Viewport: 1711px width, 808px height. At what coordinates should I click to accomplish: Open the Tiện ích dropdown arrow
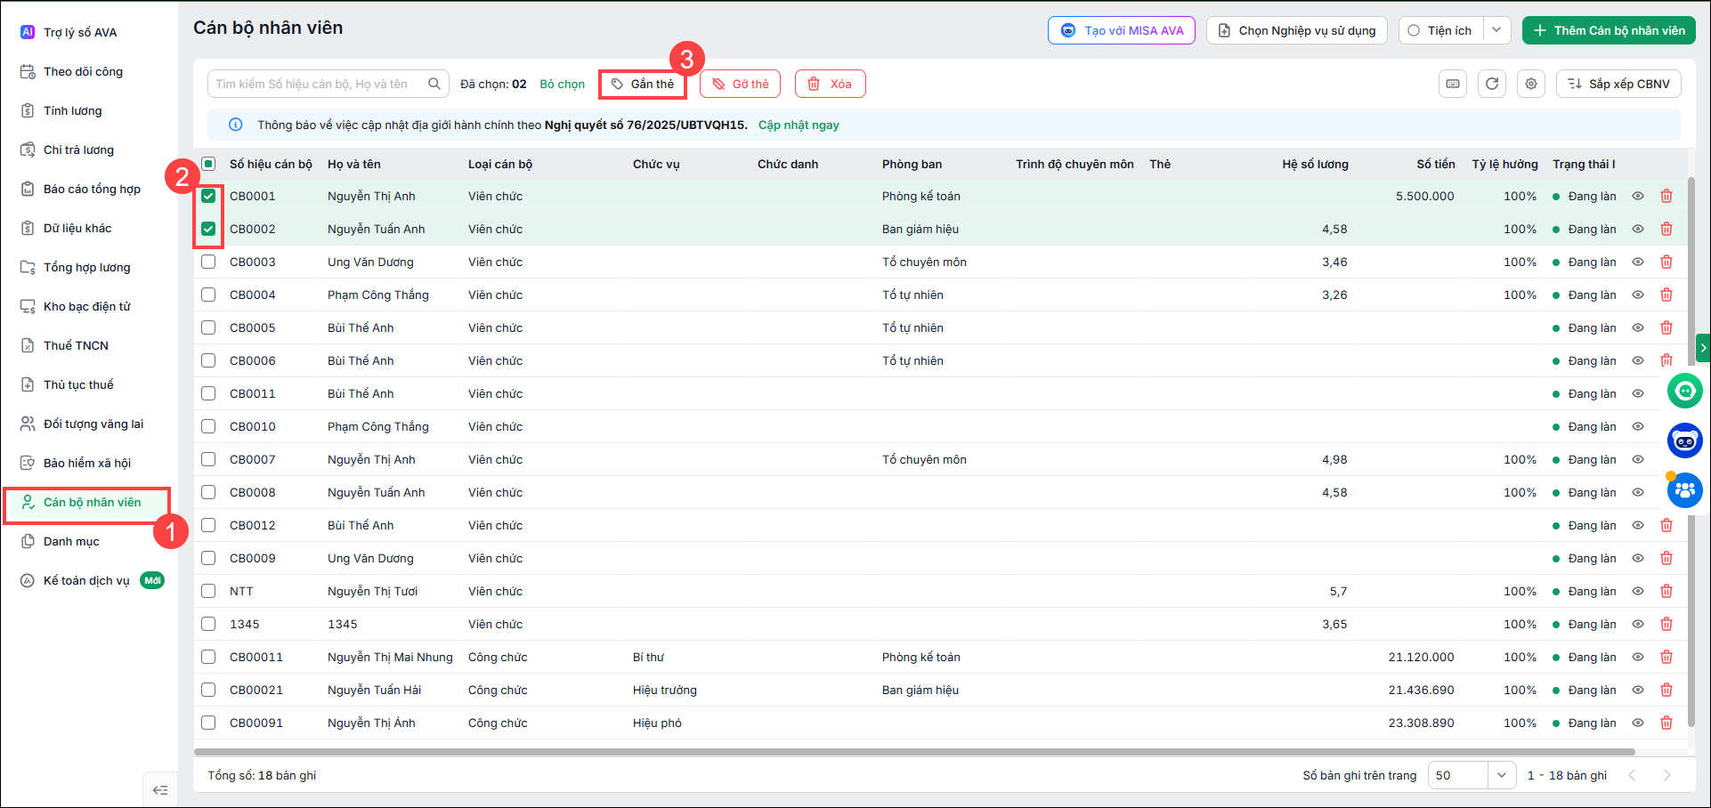tap(1496, 30)
